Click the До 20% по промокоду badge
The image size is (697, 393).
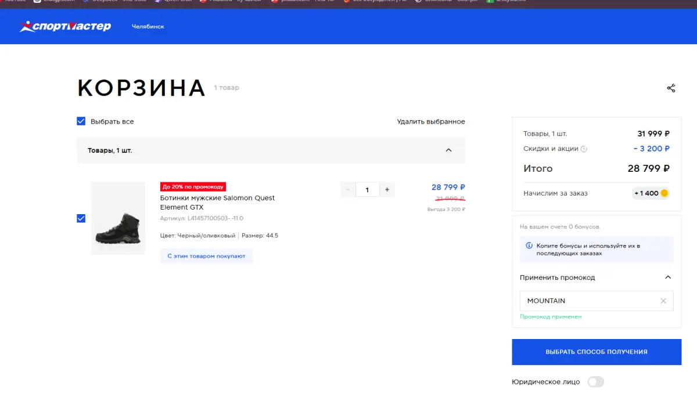coord(193,187)
